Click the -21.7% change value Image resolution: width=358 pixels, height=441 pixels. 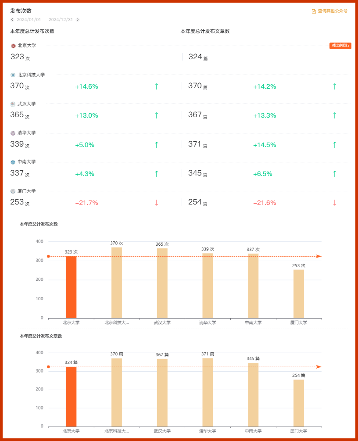click(x=86, y=203)
